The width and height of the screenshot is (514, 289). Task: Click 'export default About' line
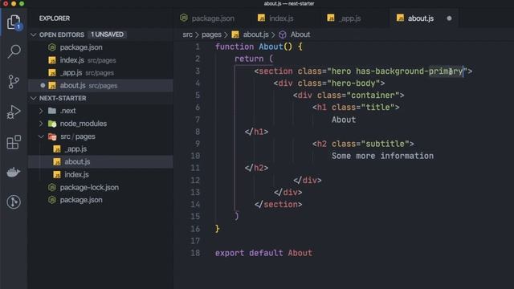(x=263, y=253)
